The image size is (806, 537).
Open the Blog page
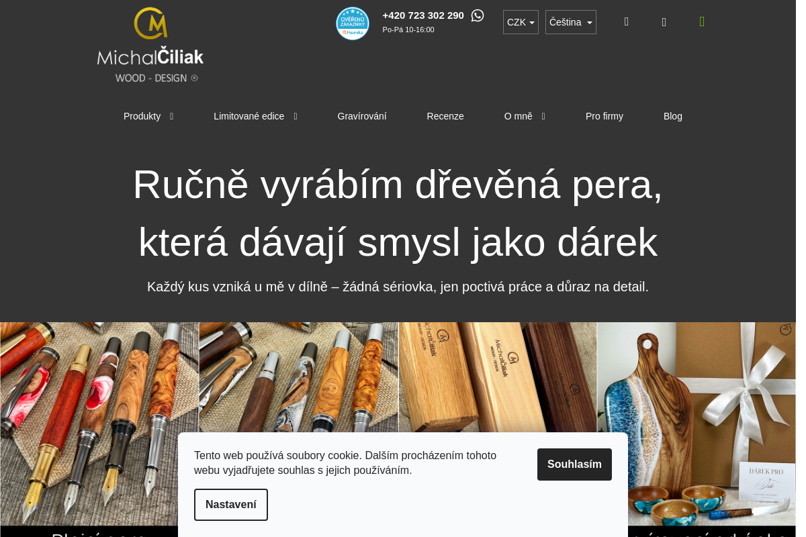click(673, 116)
